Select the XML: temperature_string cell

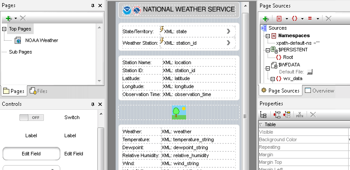click(x=198, y=139)
